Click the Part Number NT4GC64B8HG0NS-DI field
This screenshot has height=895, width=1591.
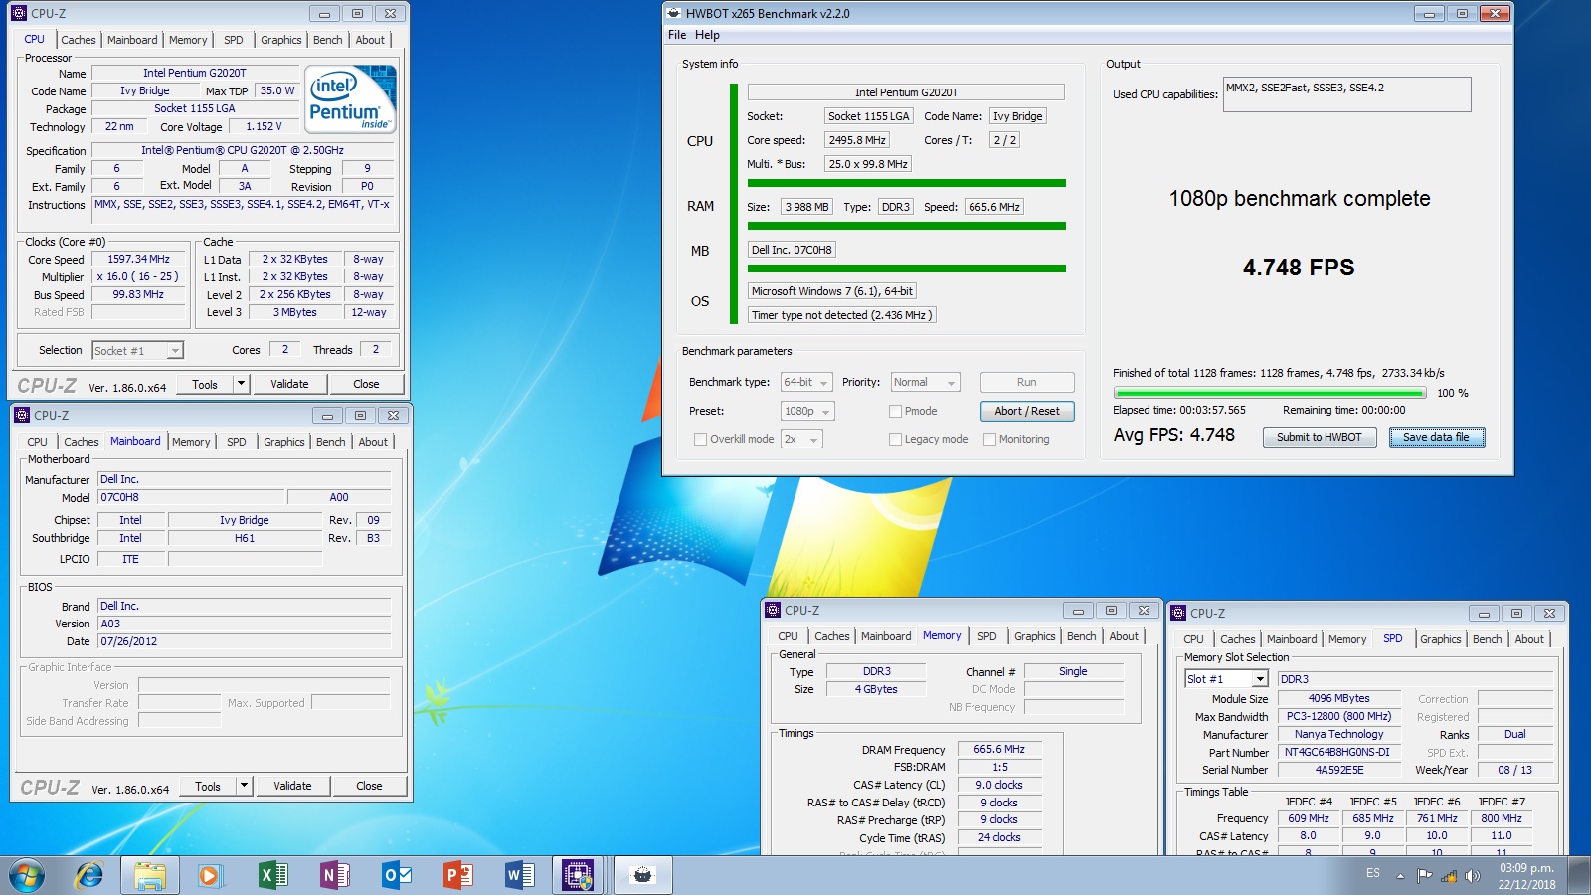click(1336, 752)
